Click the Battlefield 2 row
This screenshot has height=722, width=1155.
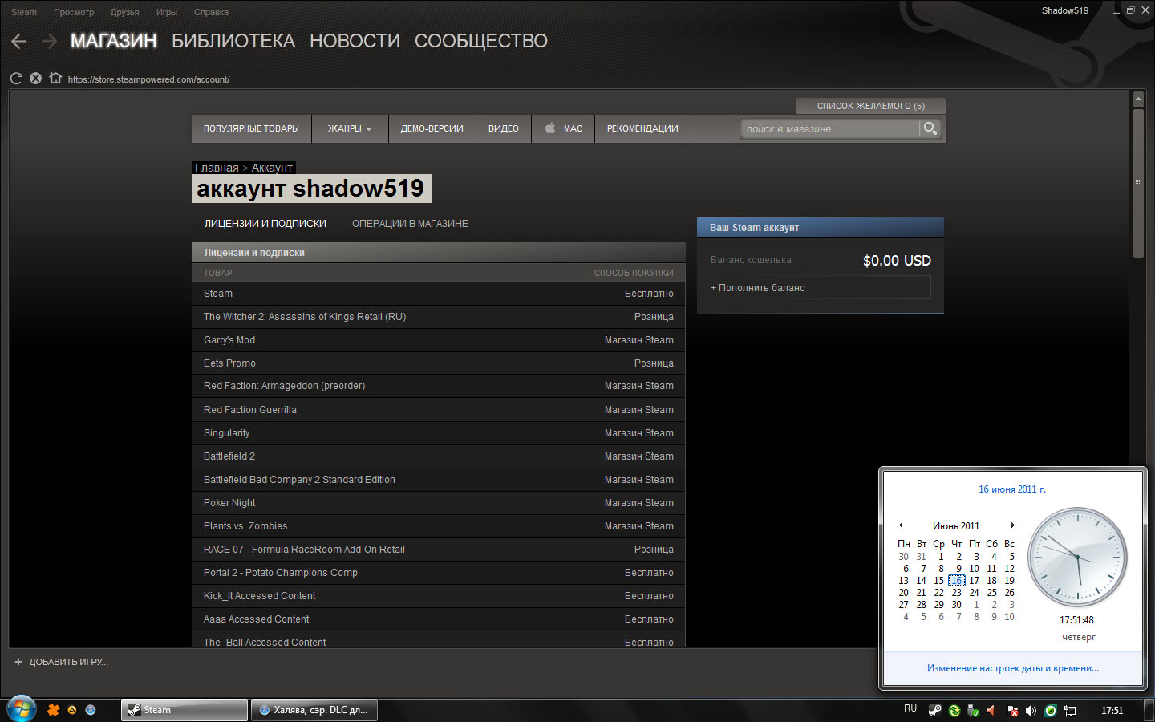click(x=439, y=456)
